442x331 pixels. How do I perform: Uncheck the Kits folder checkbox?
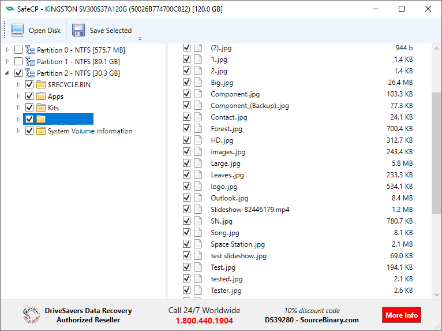click(x=29, y=108)
